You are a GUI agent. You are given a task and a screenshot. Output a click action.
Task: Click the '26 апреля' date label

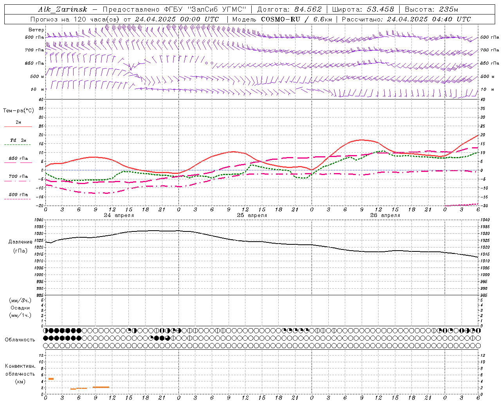coord(385,215)
